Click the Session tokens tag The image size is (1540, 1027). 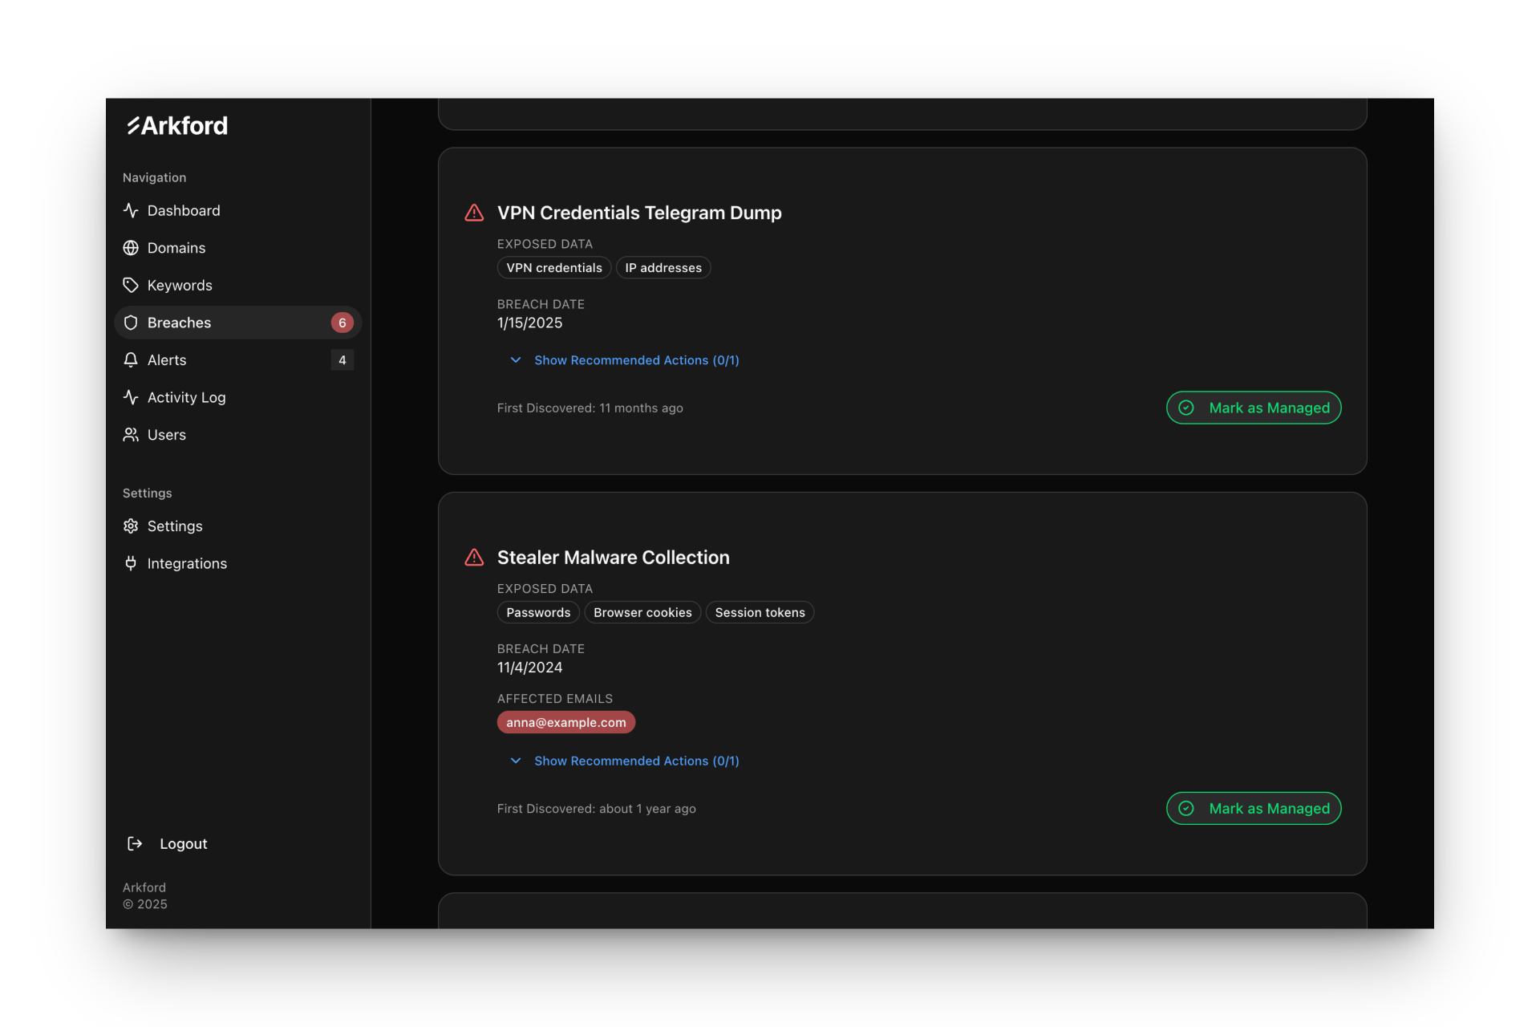click(x=759, y=612)
